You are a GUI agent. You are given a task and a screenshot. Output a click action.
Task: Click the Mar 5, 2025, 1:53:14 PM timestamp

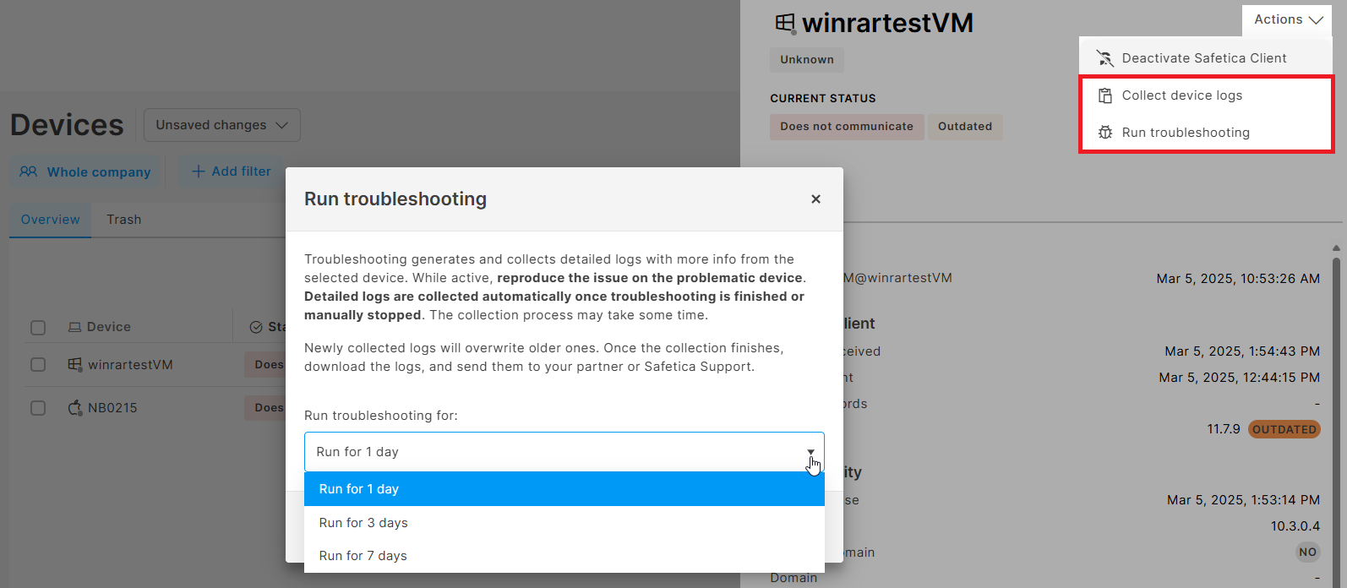click(x=1244, y=500)
